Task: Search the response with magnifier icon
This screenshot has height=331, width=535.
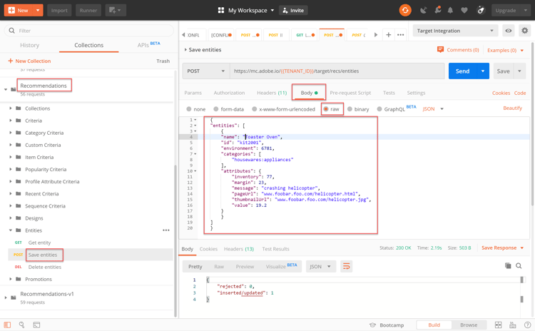Action: point(519,266)
